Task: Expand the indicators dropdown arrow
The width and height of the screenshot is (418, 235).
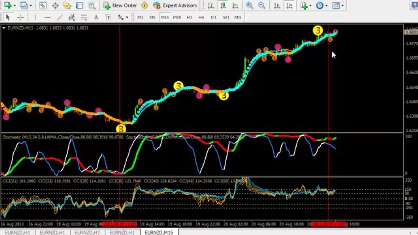Action: [x=310, y=6]
